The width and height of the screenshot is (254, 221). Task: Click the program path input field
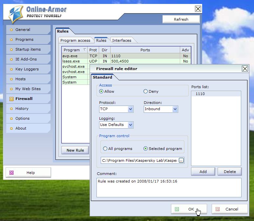tap(140, 160)
